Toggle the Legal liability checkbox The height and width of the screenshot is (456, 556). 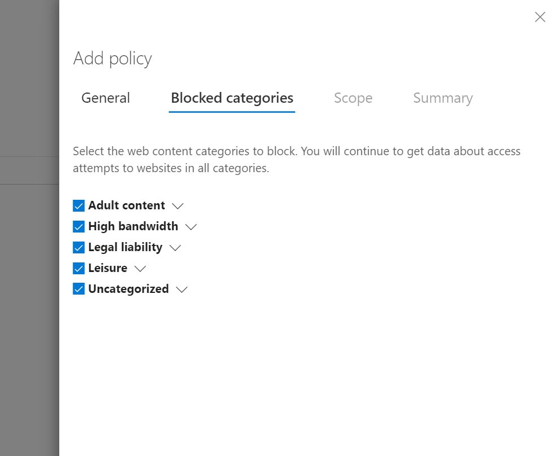79,247
